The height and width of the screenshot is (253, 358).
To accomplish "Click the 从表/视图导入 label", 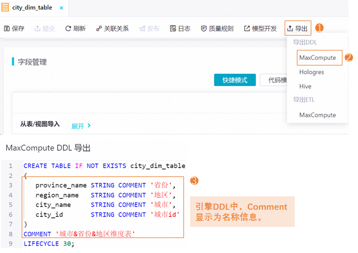I will pos(40,124).
